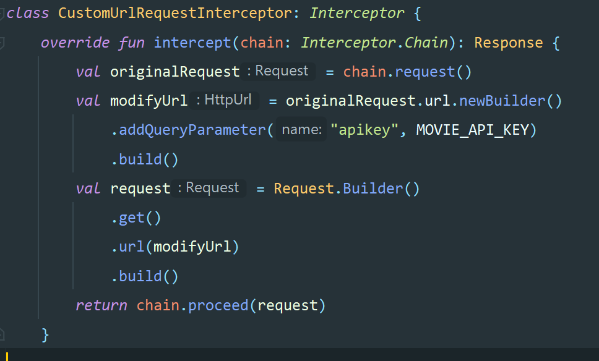The image size is (599, 361).
Task: Click 'val' before modifyUrl
Action: click(88, 101)
